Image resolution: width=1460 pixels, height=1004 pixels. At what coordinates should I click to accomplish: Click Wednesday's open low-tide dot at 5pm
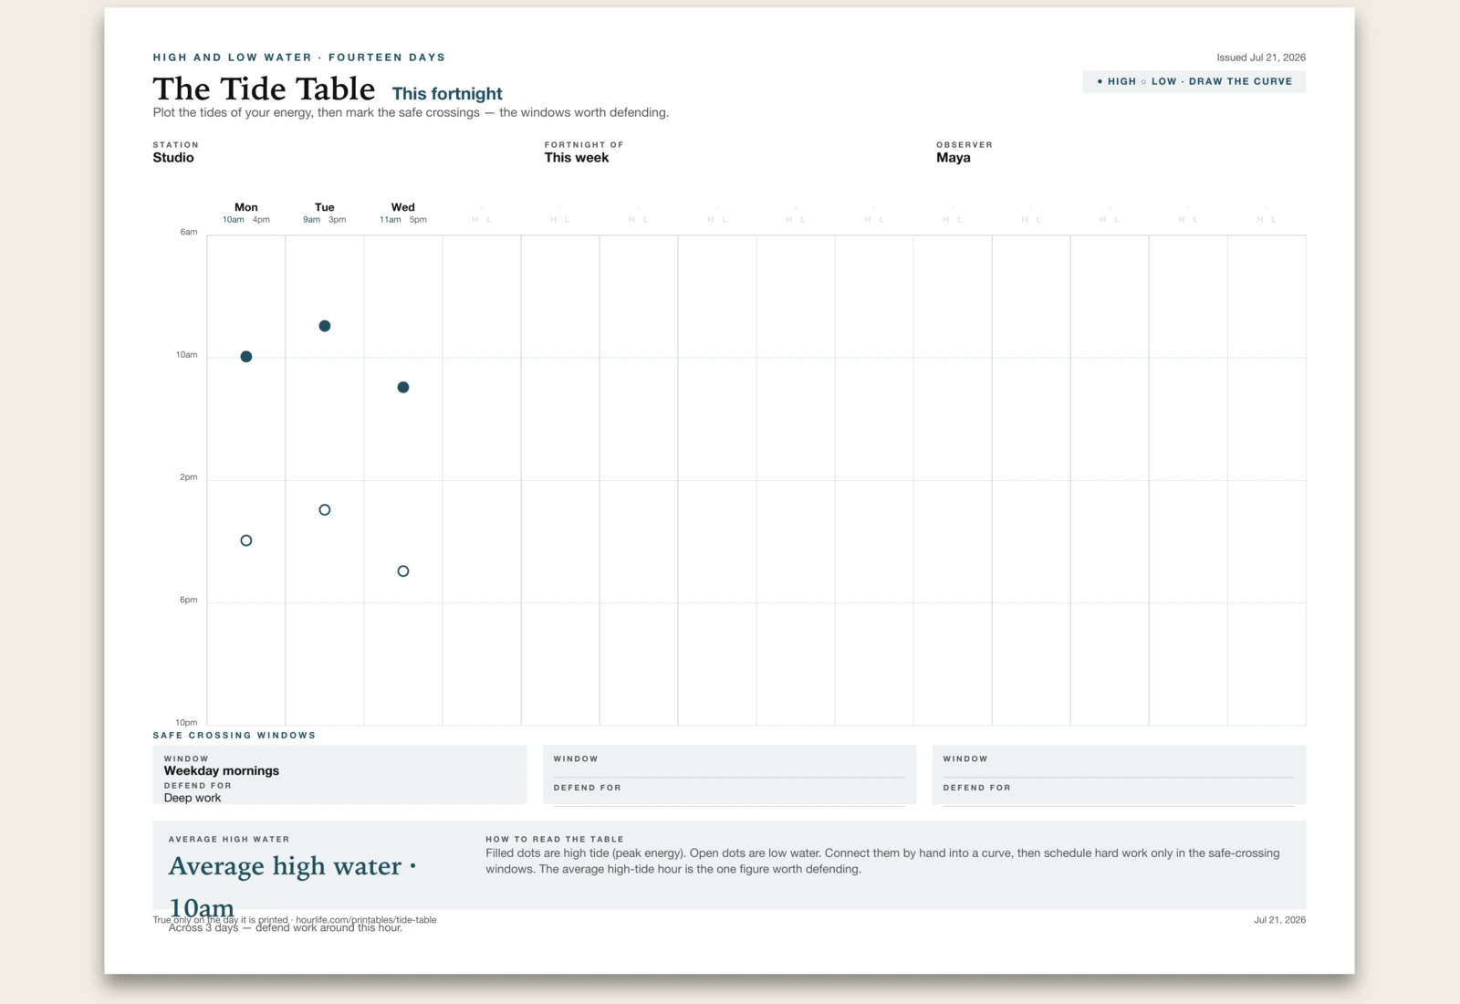(x=403, y=571)
